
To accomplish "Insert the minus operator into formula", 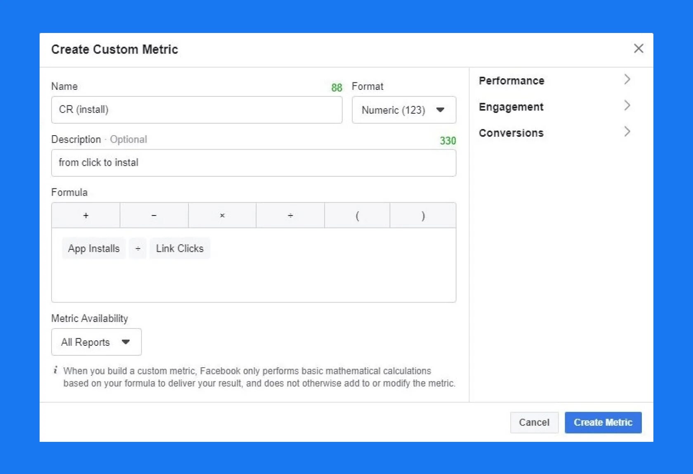I will coord(154,216).
